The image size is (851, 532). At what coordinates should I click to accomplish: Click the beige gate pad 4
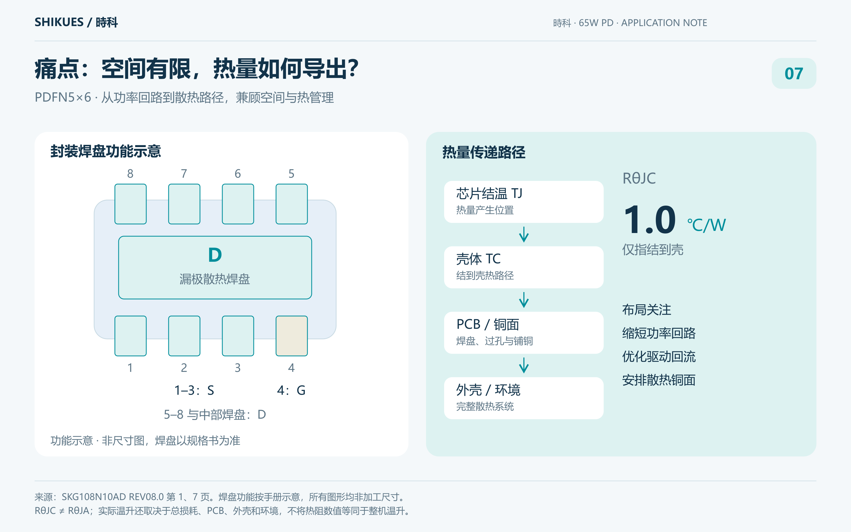click(x=291, y=336)
